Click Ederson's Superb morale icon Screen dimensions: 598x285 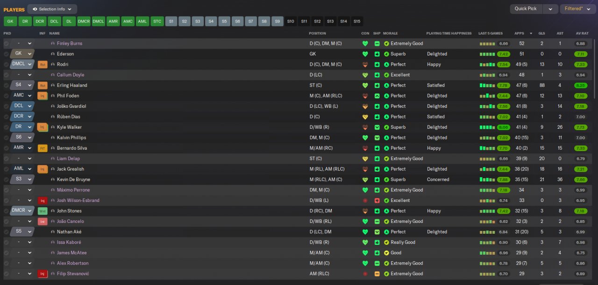point(386,54)
